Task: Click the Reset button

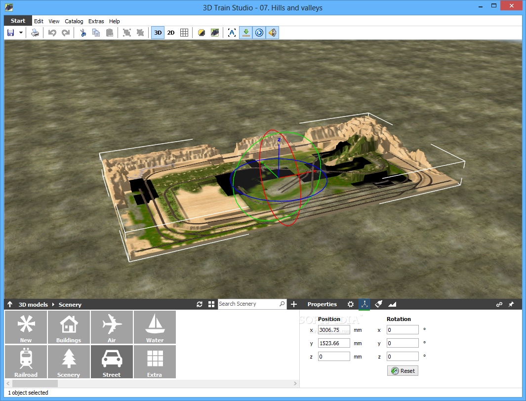Action: (x=403, y=371)
